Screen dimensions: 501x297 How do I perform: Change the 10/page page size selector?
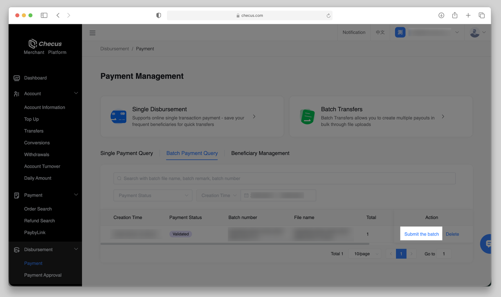point(365,254)
